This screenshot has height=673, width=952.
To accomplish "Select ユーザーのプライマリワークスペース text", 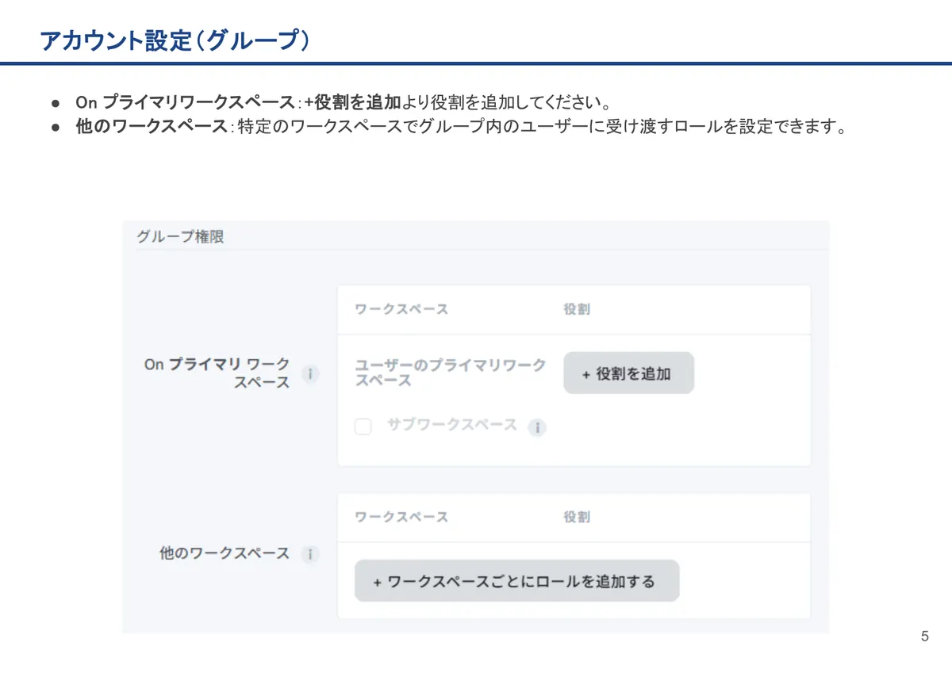I will 450,373.
